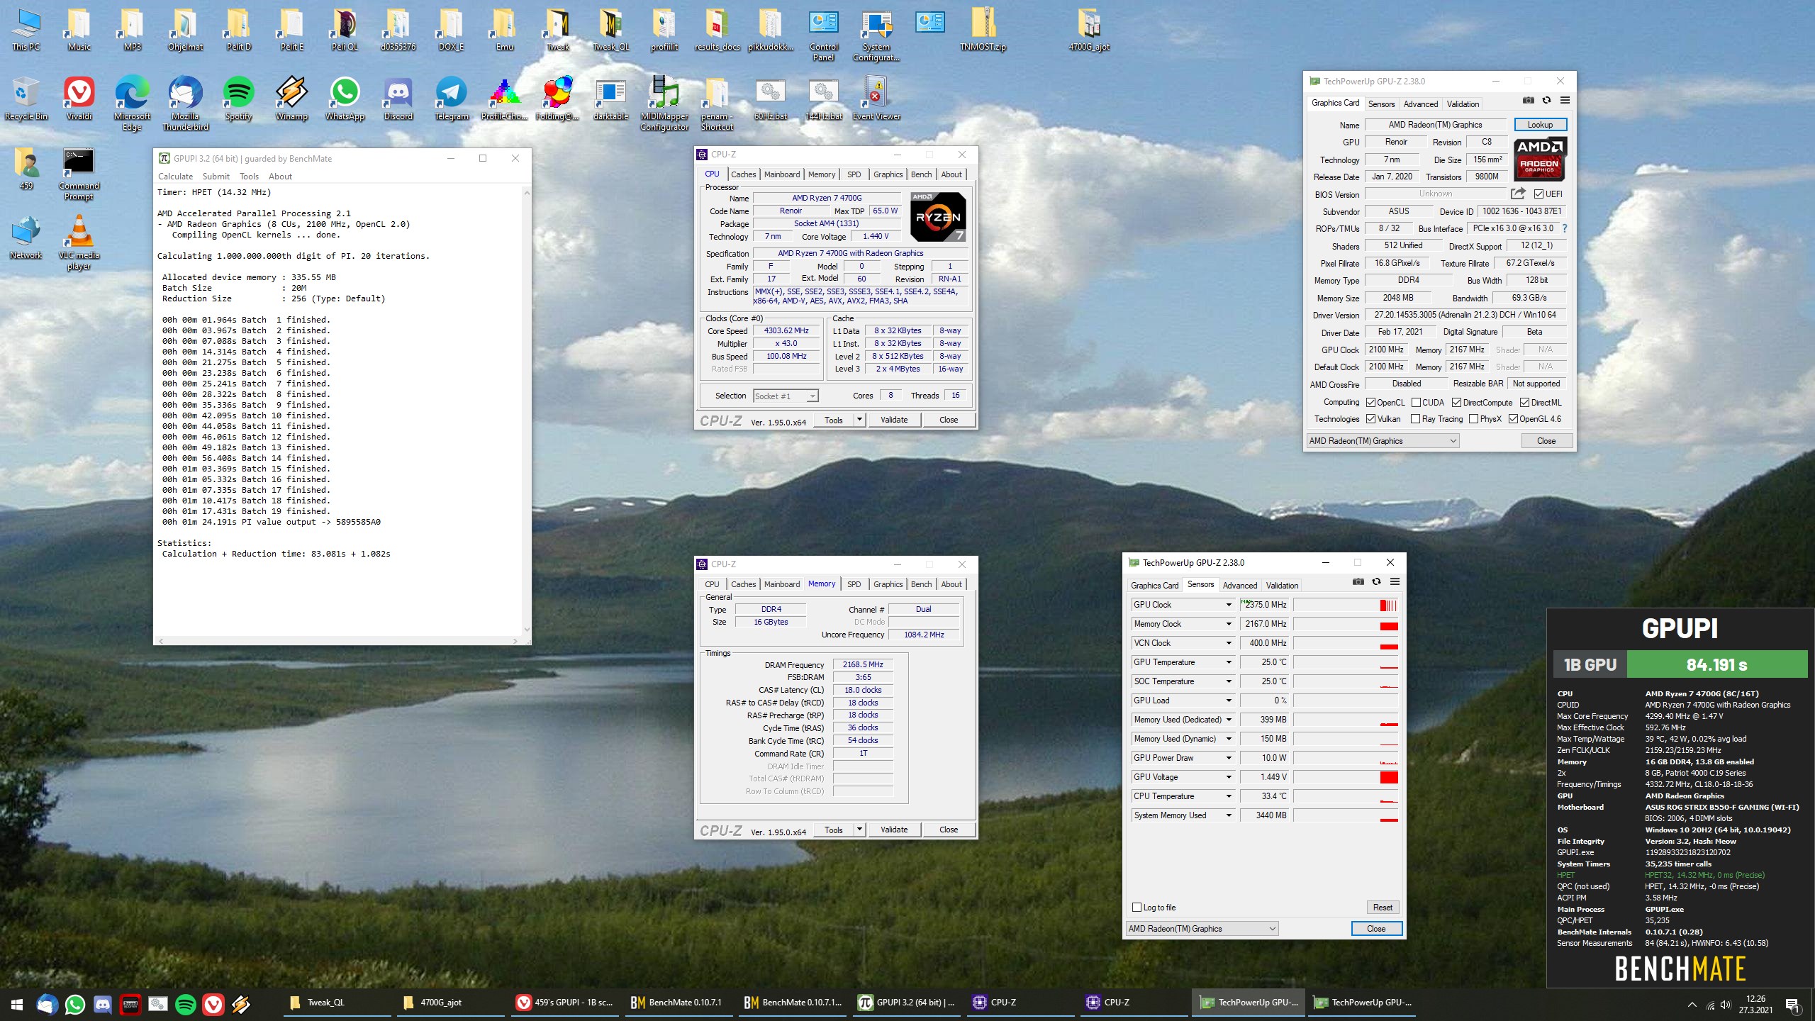This screenshot has width=1815, height=1021.
Task: Open Validation tab in GPU-Z Graphics Card window
Action: [1463, 104]
